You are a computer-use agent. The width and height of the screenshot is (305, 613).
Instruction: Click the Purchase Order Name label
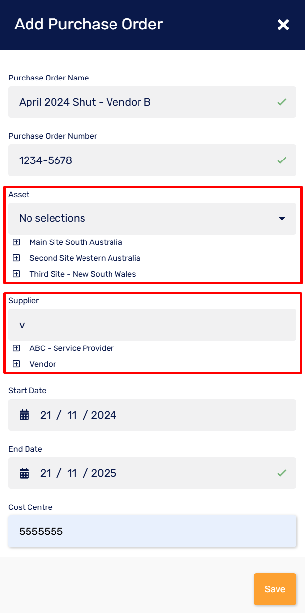pyautogui.click(x=48, y=78)
